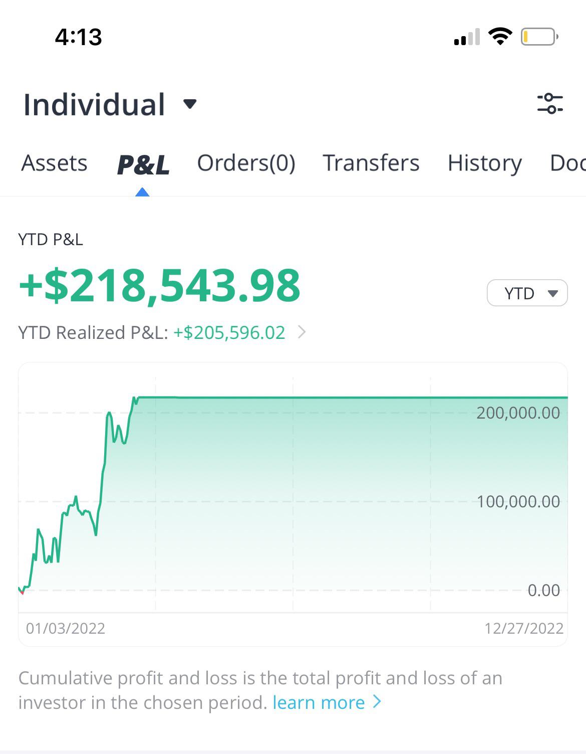Tap the Wi-Fi status icon
This screenshot has width=586, height=754.
[x=500, y=37]
